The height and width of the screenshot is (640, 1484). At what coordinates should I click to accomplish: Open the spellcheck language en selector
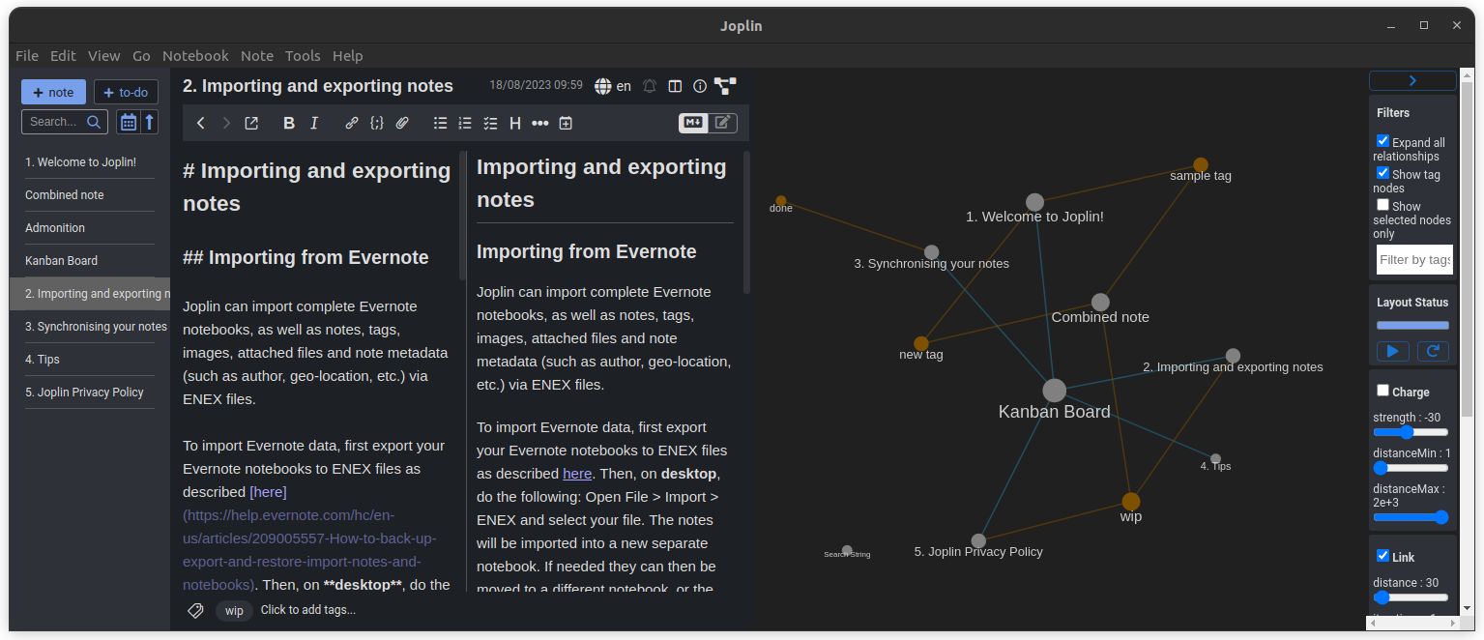pos(613,86)
